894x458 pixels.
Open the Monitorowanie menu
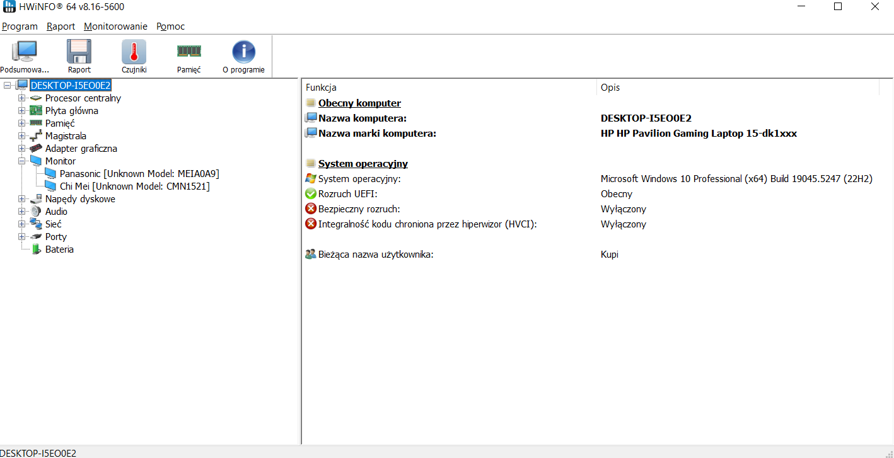(115, 26)
